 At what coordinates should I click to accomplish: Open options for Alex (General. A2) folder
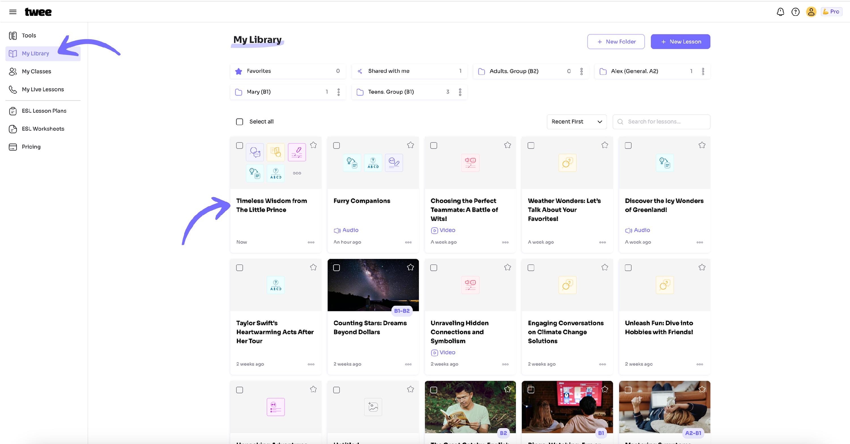pos(703,71)
